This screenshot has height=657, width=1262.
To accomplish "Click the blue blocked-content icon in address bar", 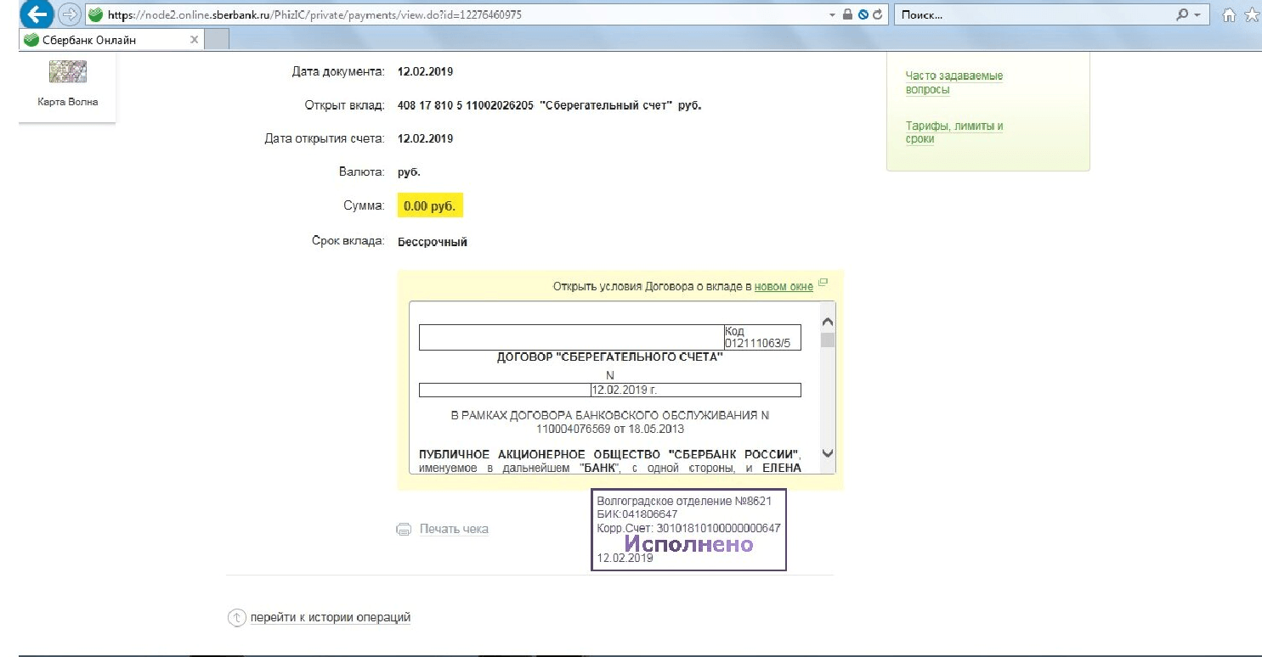I will [x=863, y=15].
